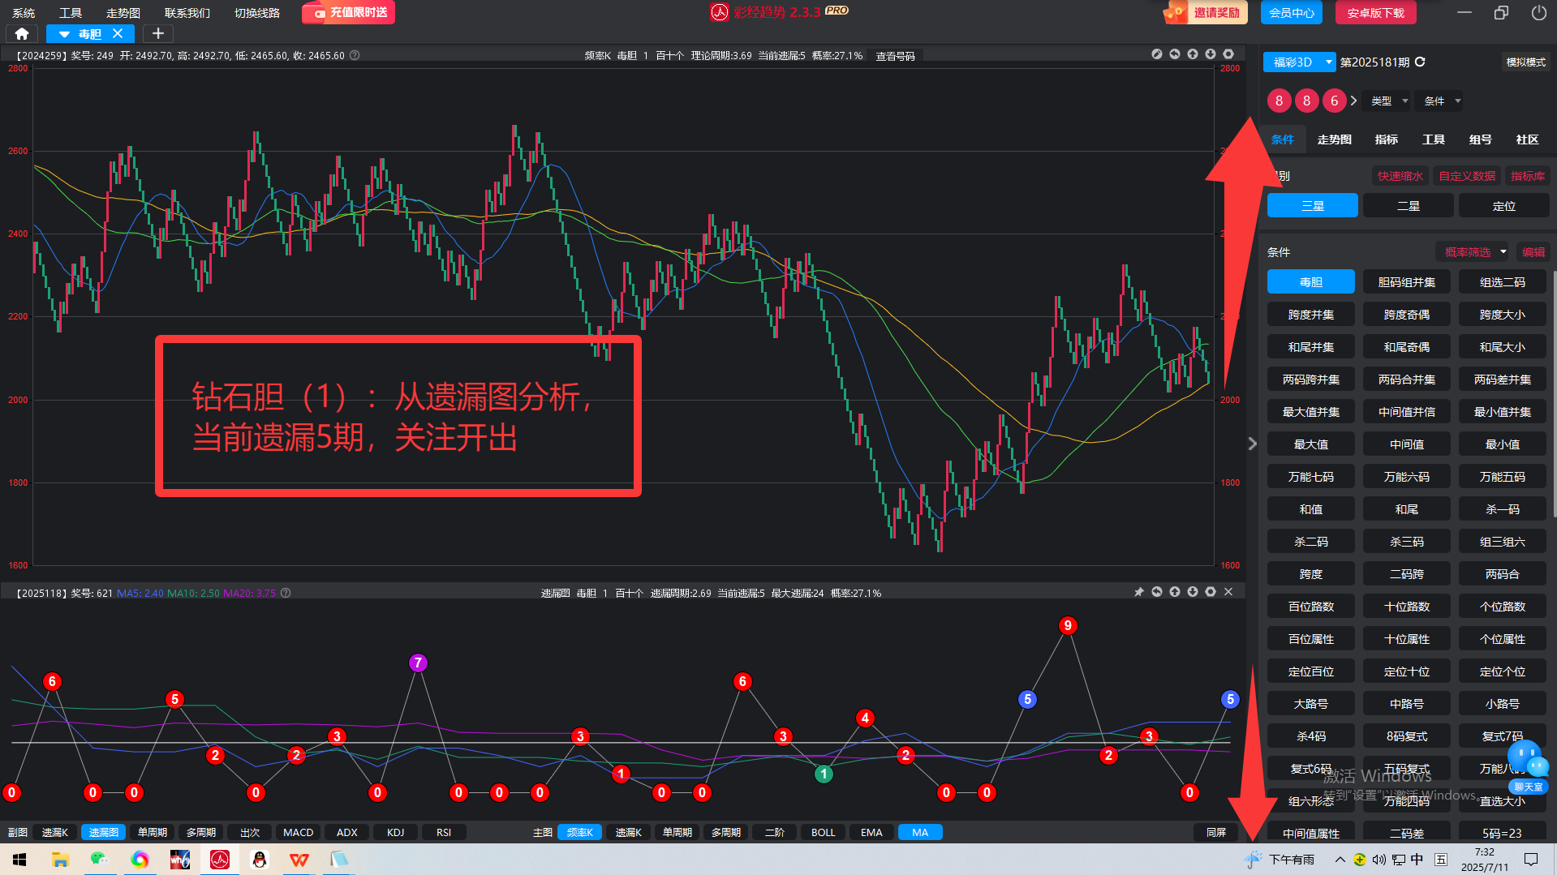Click the 同屏 button
The image size is (1557, 875).
pos(1216,832)
